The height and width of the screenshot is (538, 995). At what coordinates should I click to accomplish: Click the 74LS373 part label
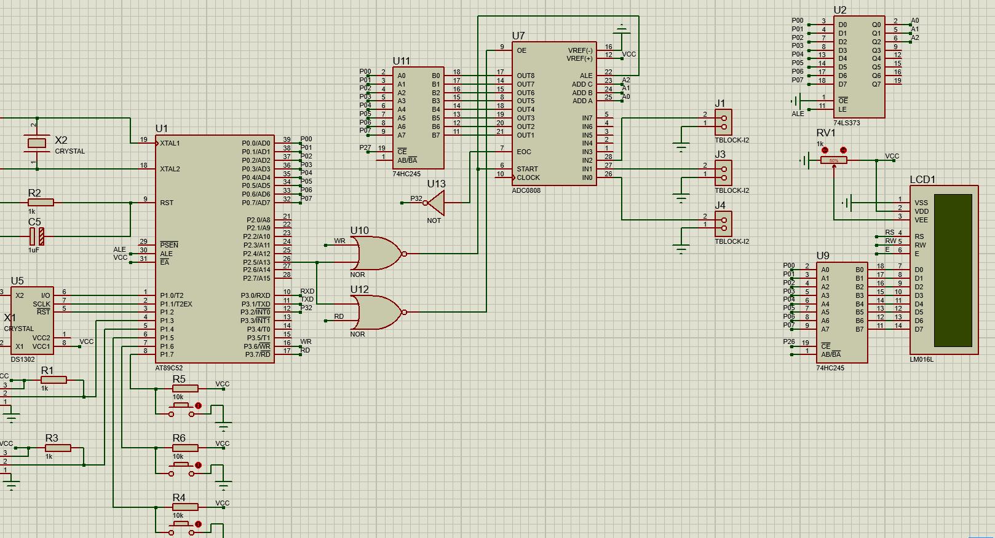[x=847, y=123]
